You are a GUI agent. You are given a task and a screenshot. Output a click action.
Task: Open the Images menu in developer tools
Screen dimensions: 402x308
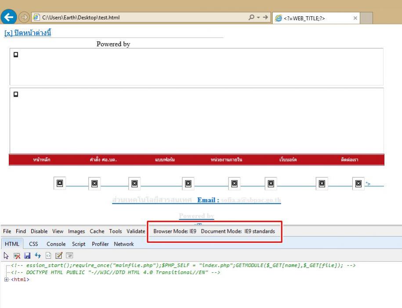76,231
